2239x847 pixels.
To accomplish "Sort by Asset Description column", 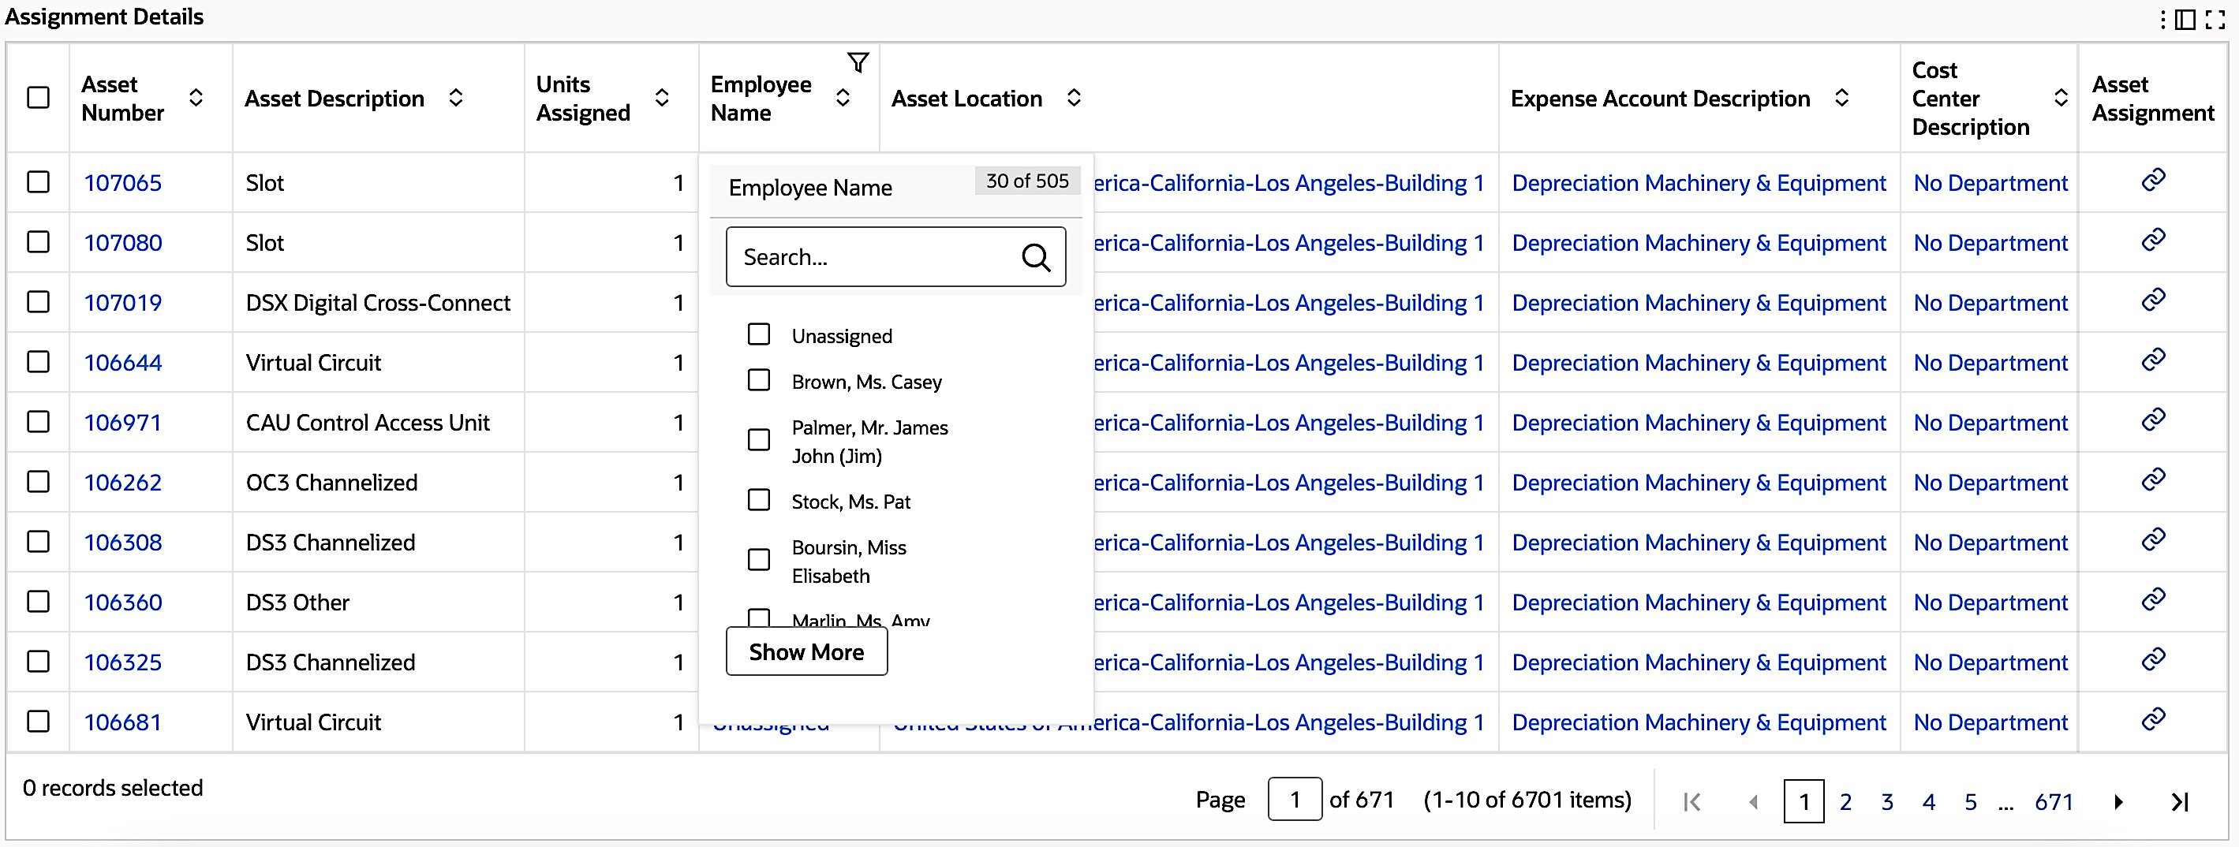I will point(455,97).
